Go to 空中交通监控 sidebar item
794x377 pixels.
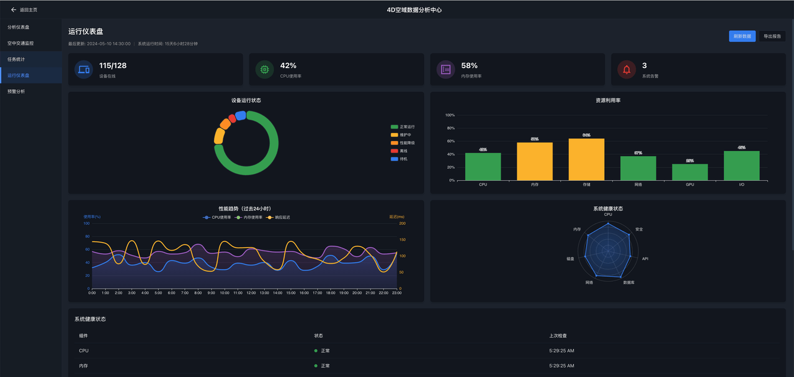pos(20,43)
